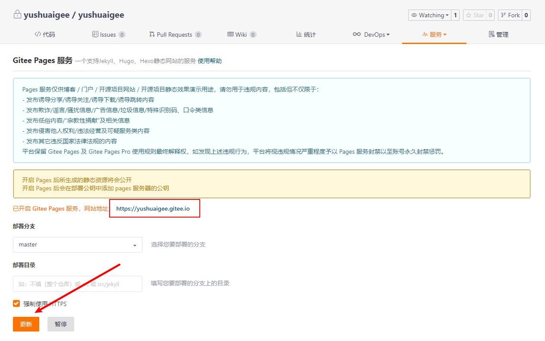Click the 发布其它违反国家法律法规 policy line
The width and height of the screenshot is (545, 341).
[x=69, y=141]
